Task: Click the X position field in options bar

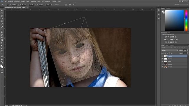Action: click(x=14, y=5)
